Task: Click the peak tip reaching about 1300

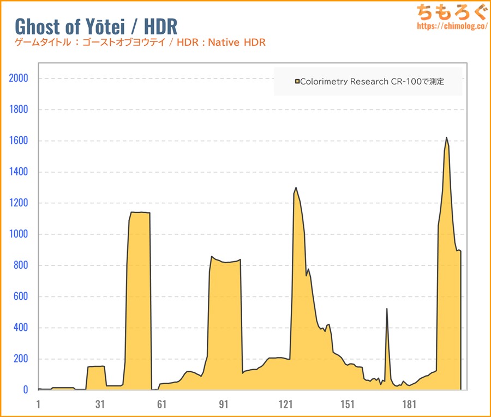Action: 296,188
